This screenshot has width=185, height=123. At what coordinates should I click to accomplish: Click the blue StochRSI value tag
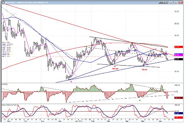click(179, 113)
